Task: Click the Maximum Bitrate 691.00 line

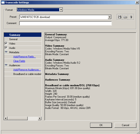Action: click(68, 88)
